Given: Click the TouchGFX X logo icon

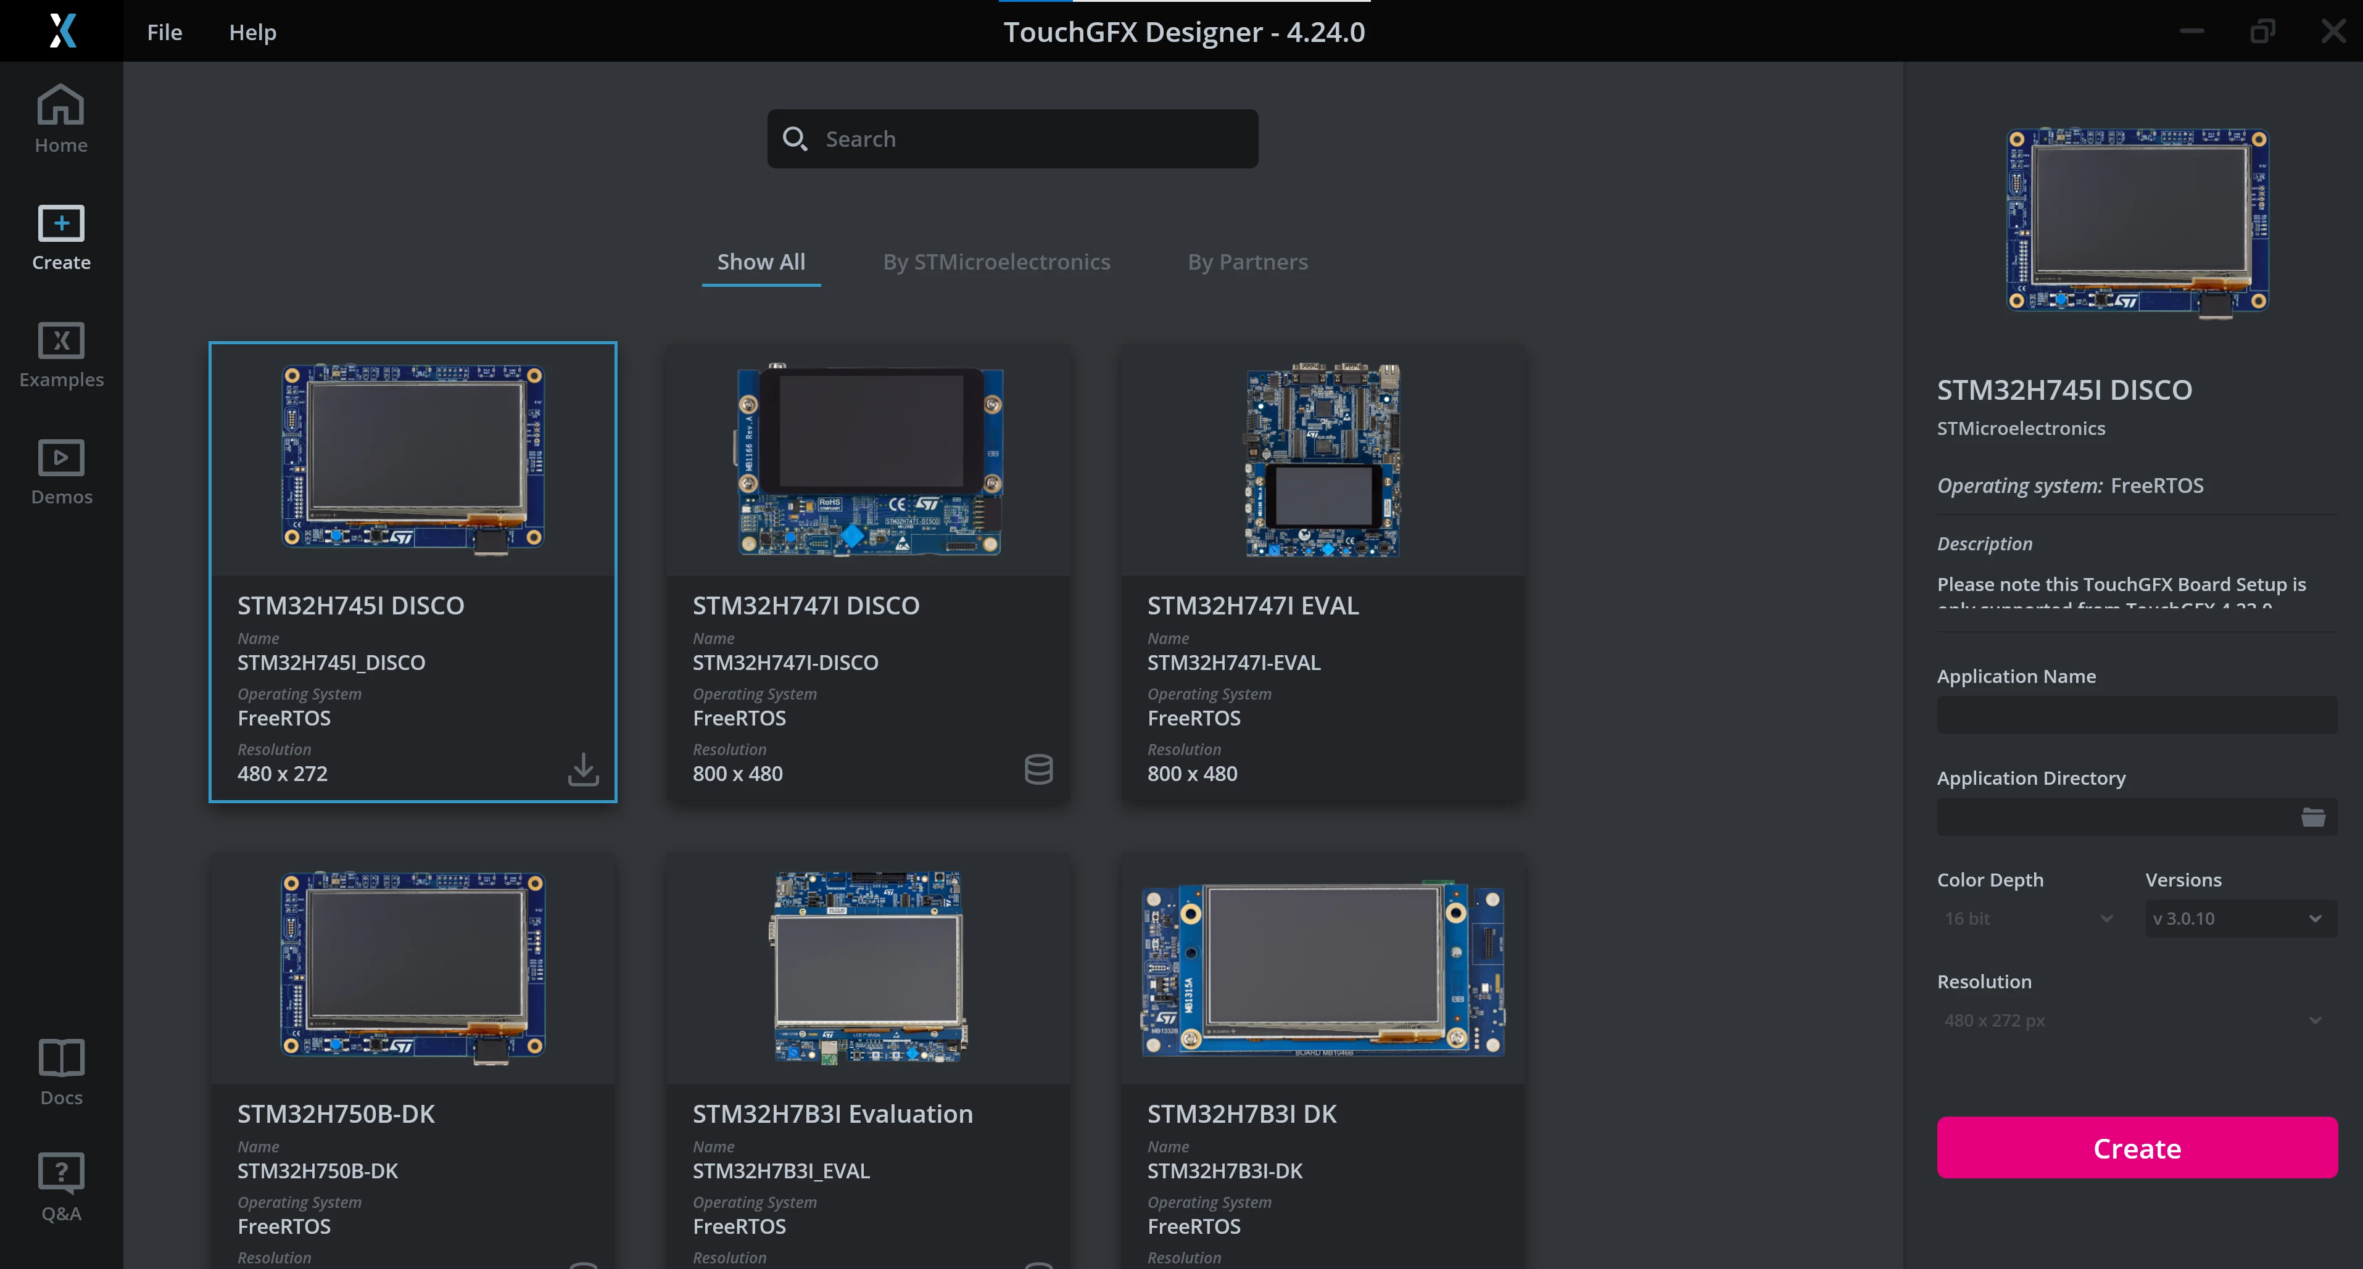Looking at the screenshot, I should pyautogui.click(x=62, y=30).
